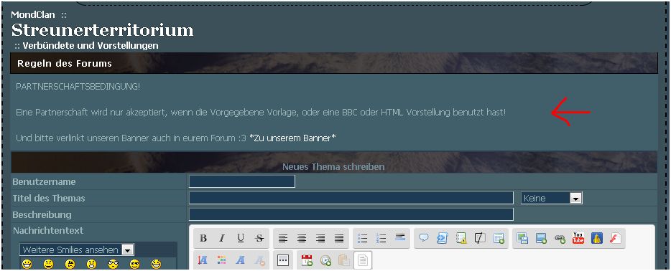Follow the *Zu unserem Banner* link
This screenshot has height=271, width=671.
coord(292,138)
